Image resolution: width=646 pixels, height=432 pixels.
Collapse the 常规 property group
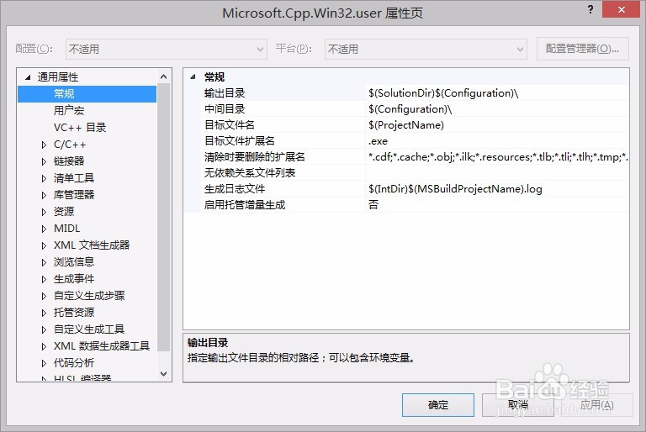(x=193, y=77)
